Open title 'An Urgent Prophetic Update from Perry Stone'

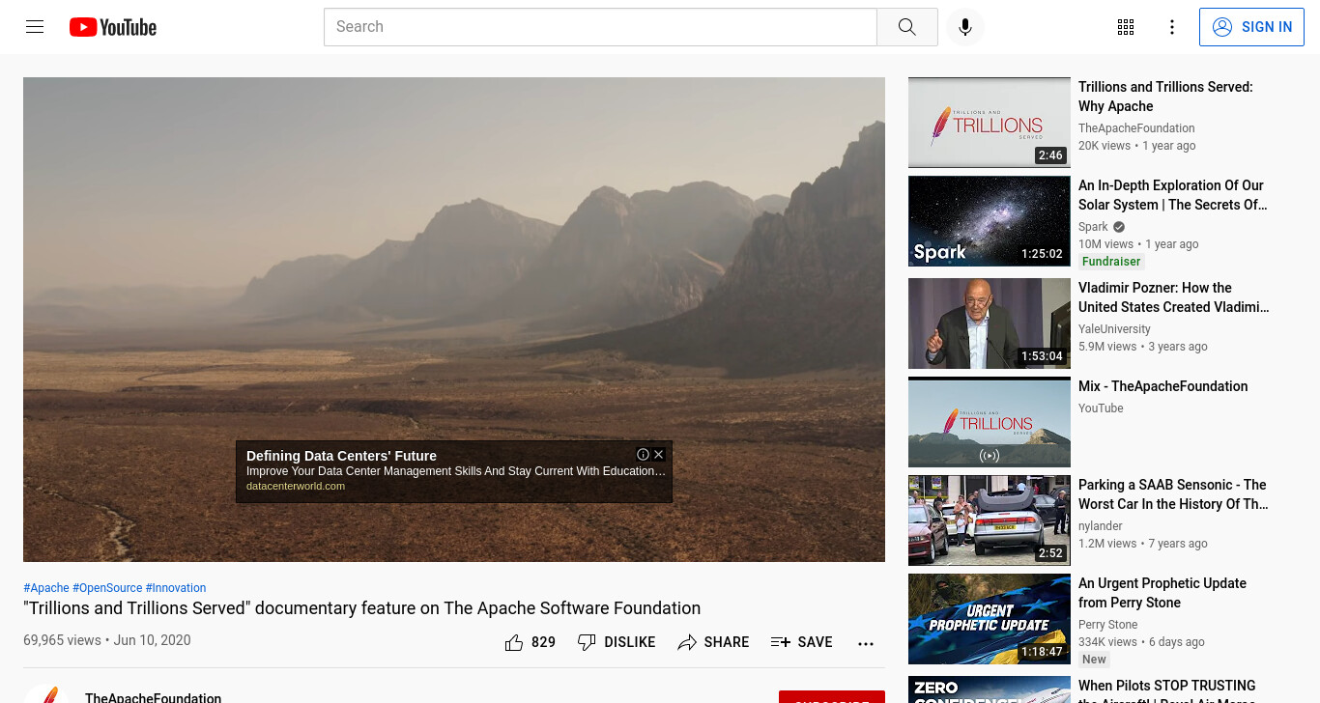tap(1162, 593)
